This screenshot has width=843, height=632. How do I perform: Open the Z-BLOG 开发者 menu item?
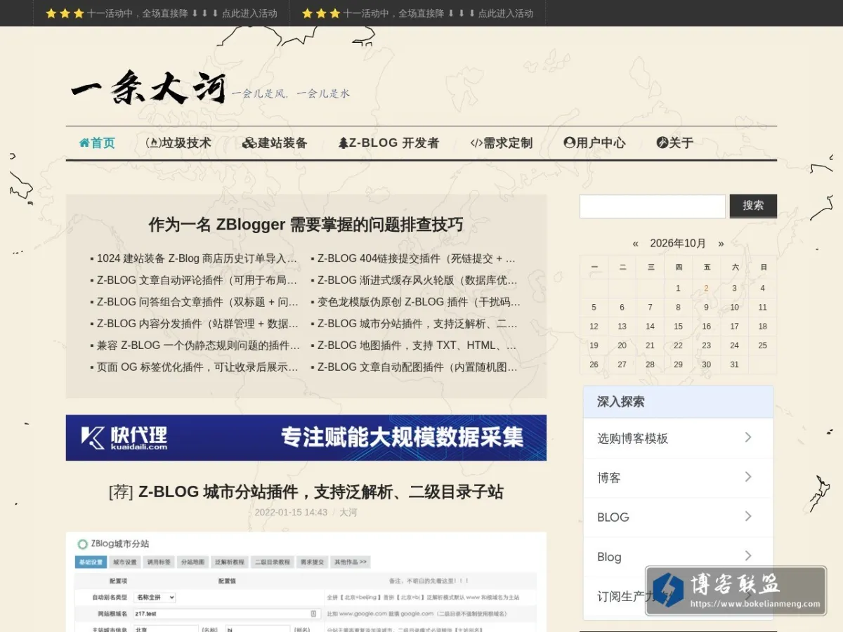click(x=388, y=143)
